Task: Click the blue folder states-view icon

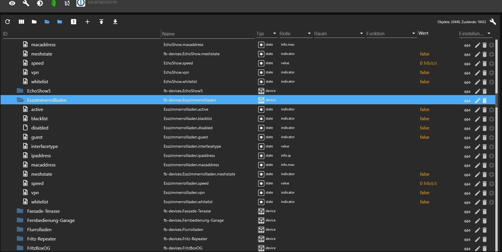Action: click(x=60, y=22)
